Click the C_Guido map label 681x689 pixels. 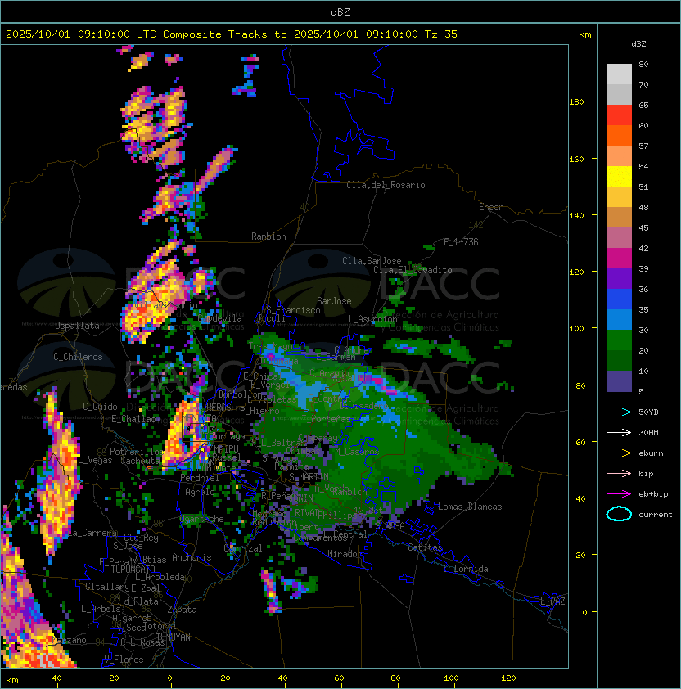click(100, 407)
